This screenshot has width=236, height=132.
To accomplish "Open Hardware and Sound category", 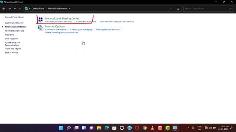I will point(15,31).
